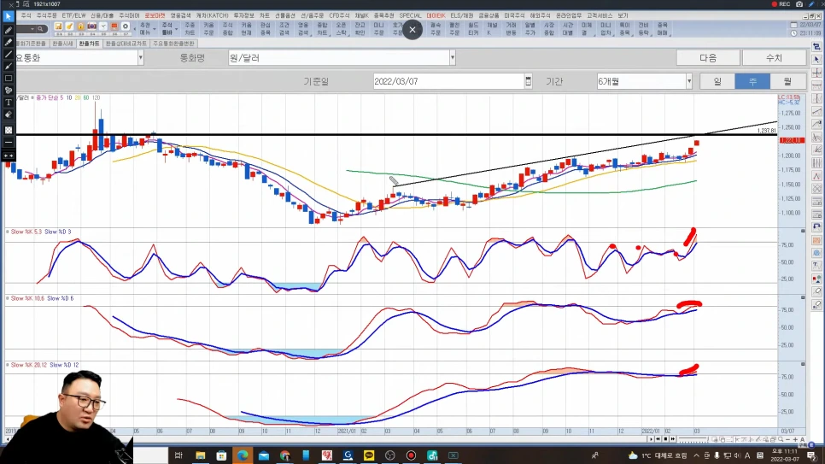Click the A auto-scale icon
Image resolution: width=825 pixels, height=464 pixels.
tap(802, 439)
